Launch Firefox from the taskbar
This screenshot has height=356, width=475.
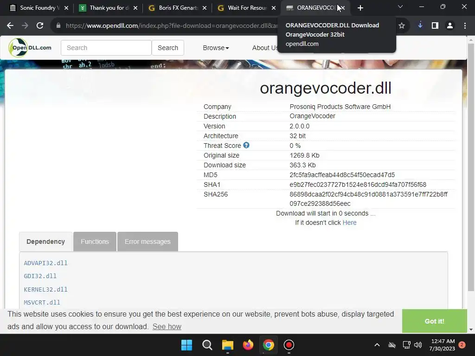tap(248, 345)
